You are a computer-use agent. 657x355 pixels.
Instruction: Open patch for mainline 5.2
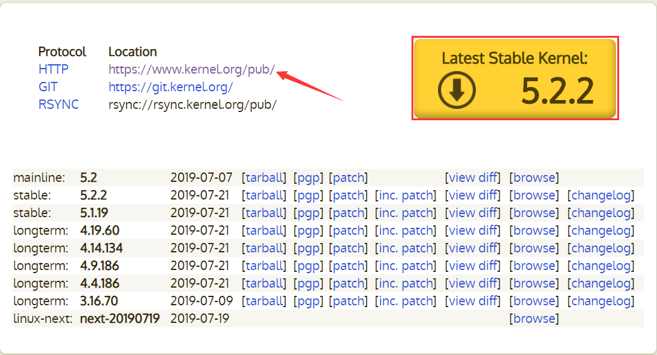(348, 178)
